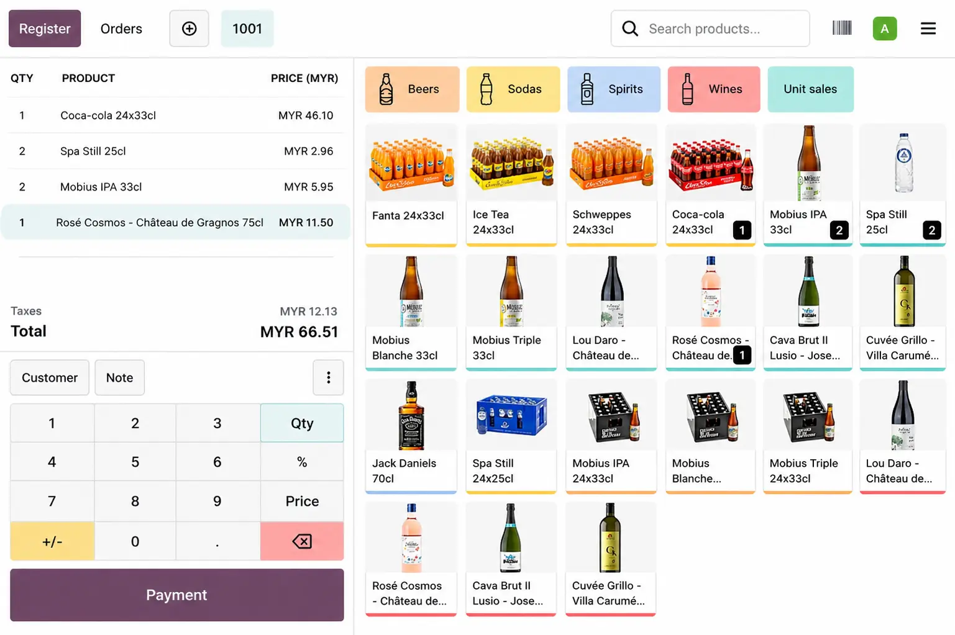
Task: Filter products by Spirits category
Action: pyautogui.click(x=613, y=89)
